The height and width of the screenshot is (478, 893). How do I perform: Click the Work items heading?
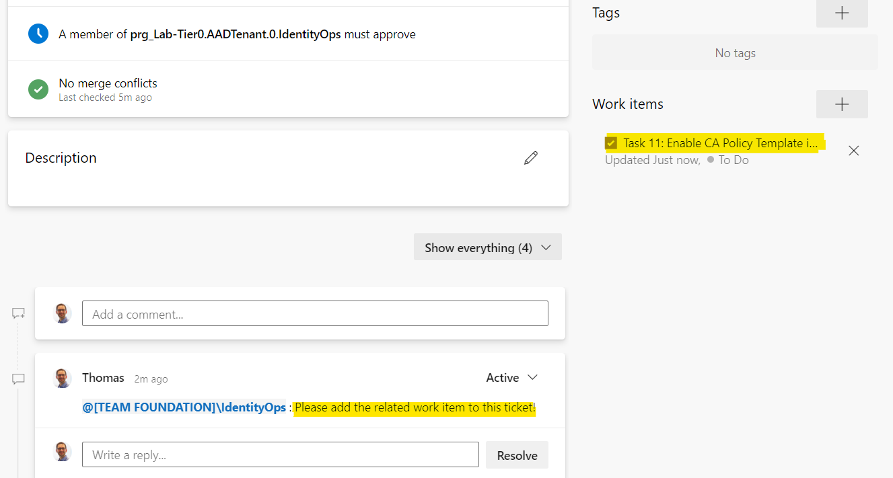pyautogui.click(x=628, y=104)
